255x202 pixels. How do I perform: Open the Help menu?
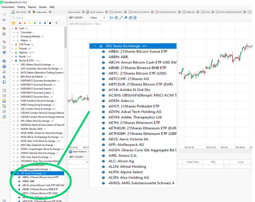[x=52, y=7]
